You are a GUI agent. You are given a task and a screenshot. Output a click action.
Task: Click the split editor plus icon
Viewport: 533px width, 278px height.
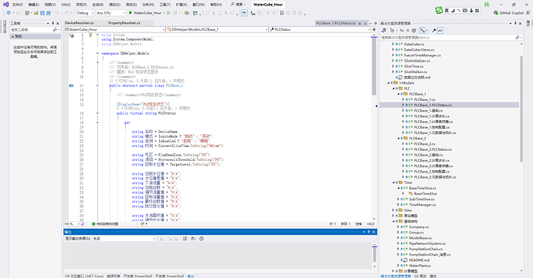click(x=374, y=29)
